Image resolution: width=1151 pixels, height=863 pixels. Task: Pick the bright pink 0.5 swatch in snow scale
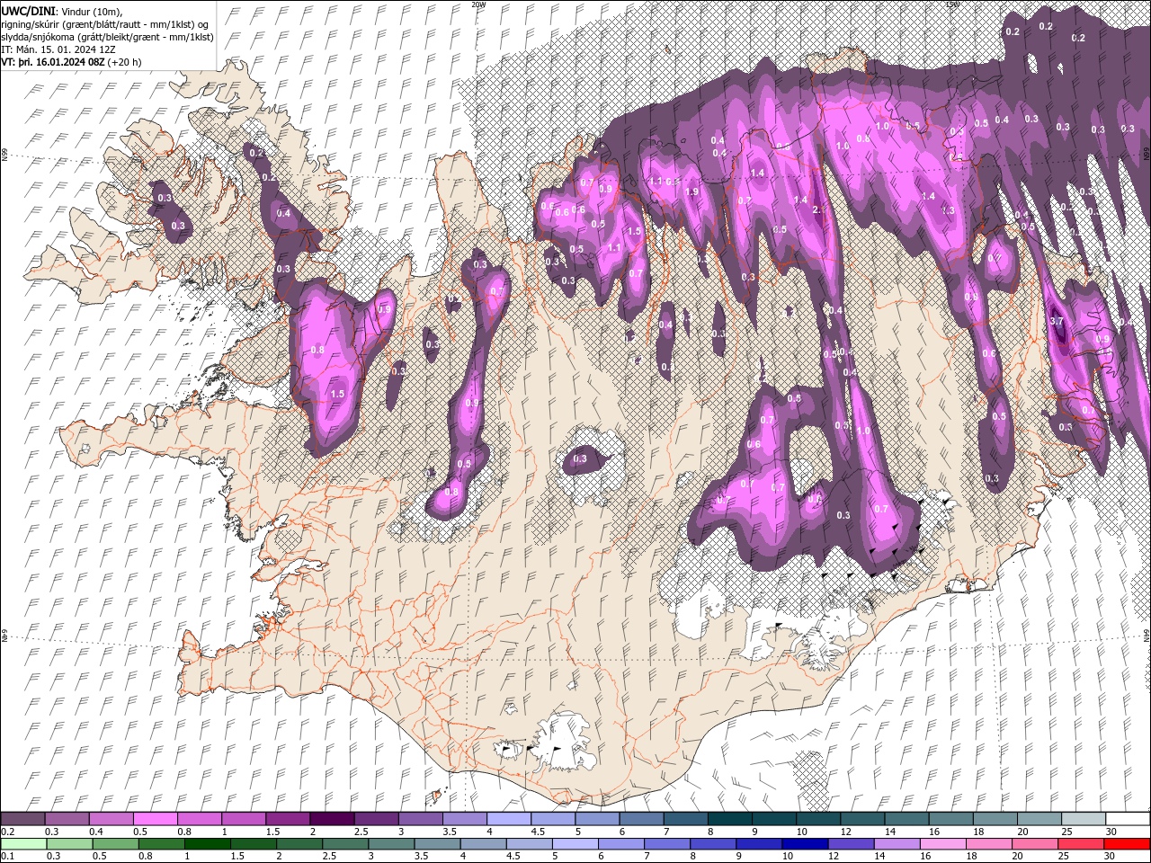(x=155, y=818)
